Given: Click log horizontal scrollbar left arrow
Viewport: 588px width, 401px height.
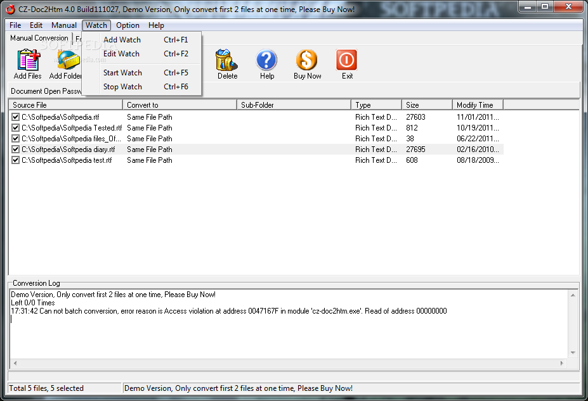Looking at the screenshot, I should click(15, 363).
